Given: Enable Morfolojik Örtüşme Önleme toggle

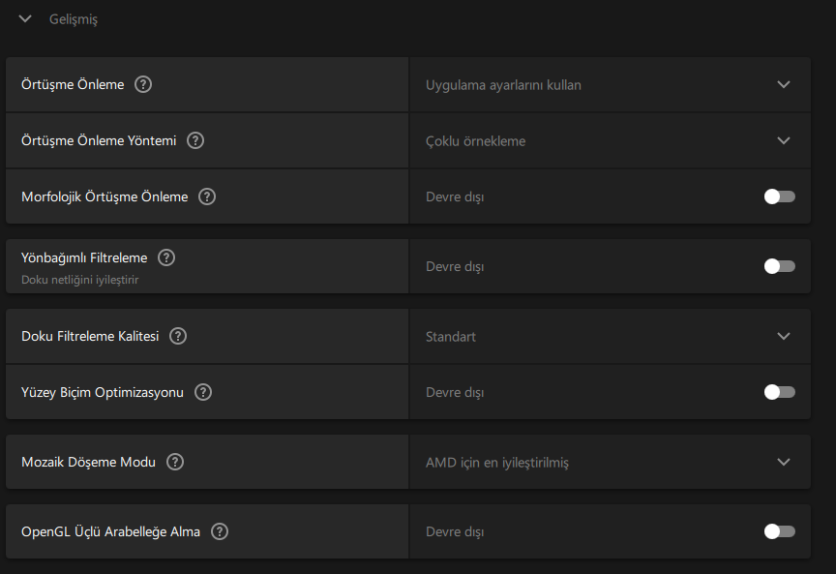Looking at the screenshot, I should [x=780, y=196].
